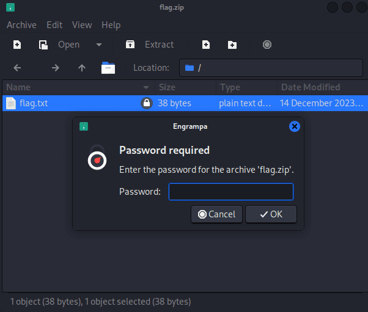The width and height of the screenshot is (368, 312).
Task: Click the Create new archive toolbar icon
Action: coord(17,45)
